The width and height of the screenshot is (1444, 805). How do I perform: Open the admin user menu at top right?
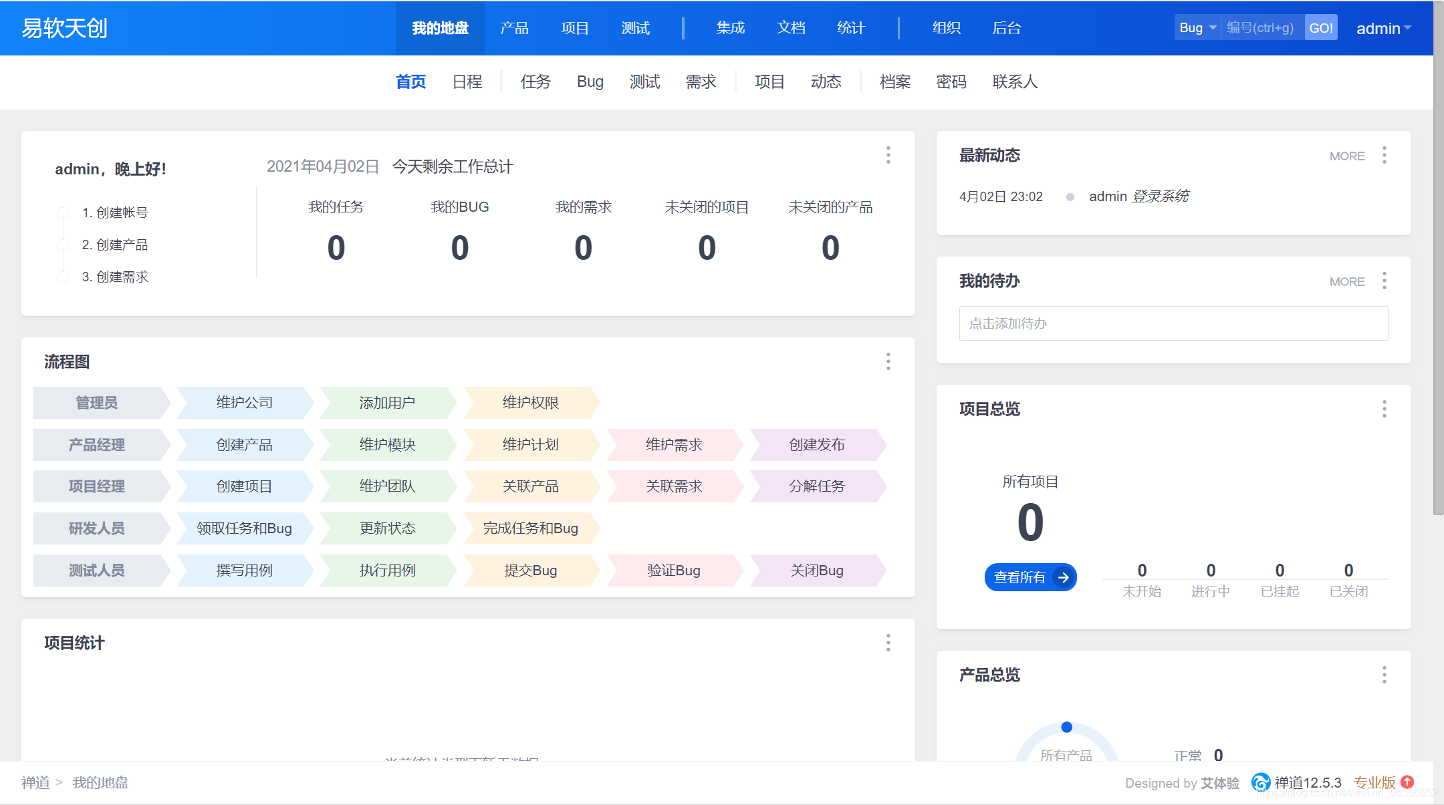click(x=1382, y=27)
